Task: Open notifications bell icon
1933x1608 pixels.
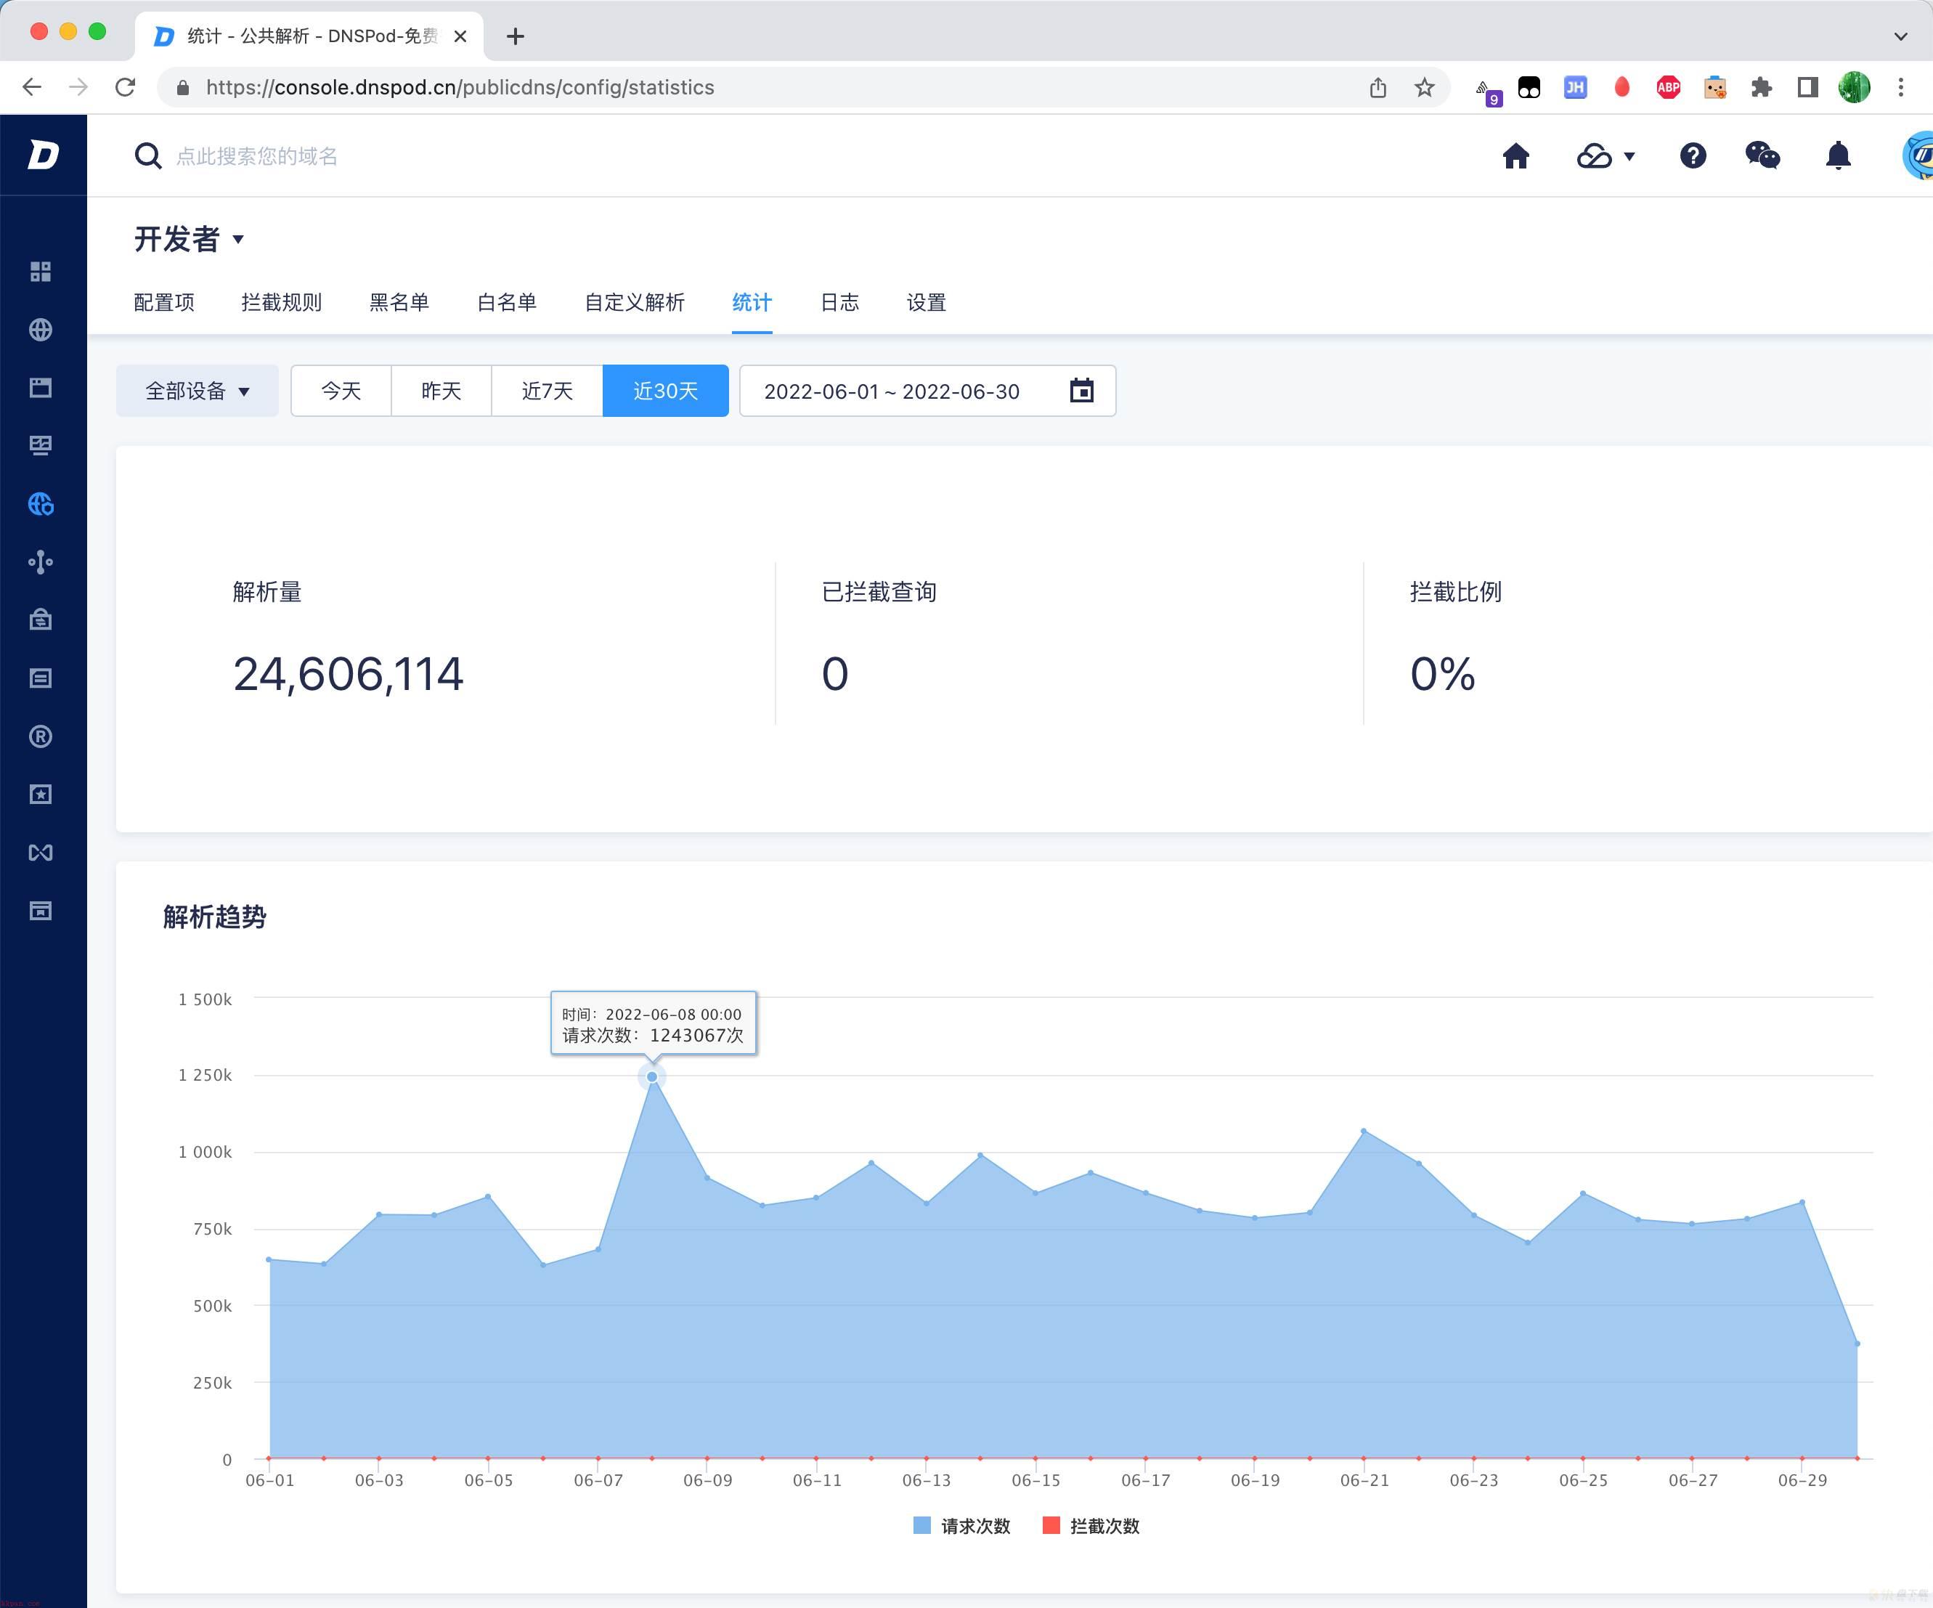Action: tap(1838, 155)
